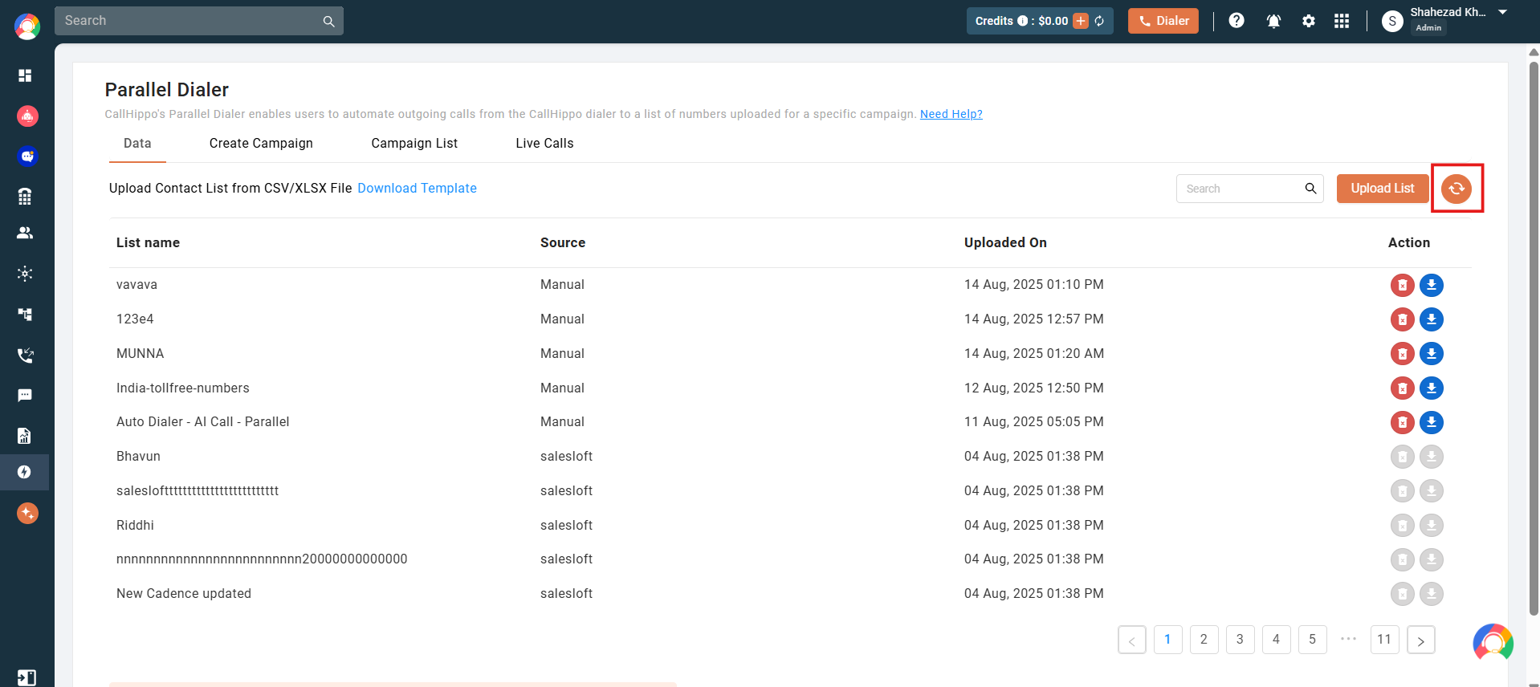Open the blue chat bot sidebar icon

(x=27, y=157)
